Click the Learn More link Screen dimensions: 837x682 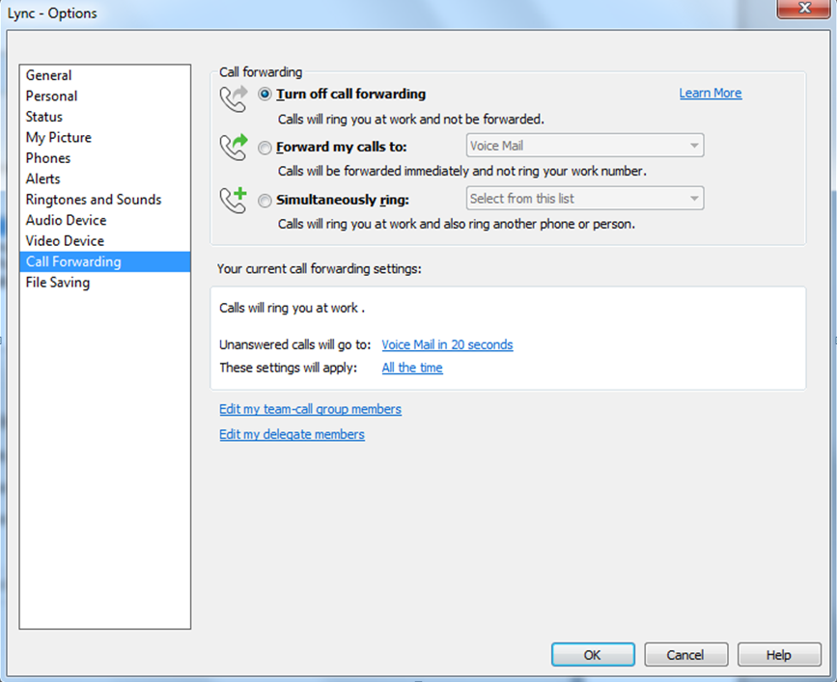pyautogui.click(x=711, y=94)
